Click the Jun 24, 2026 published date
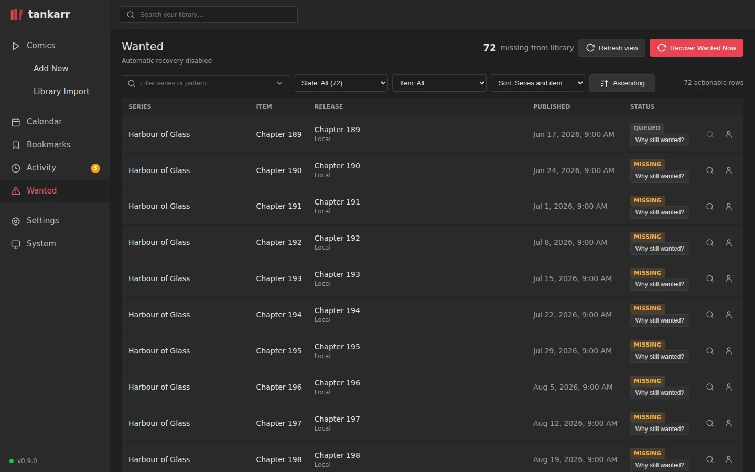755x472 pixels. (x=574, y=170)
